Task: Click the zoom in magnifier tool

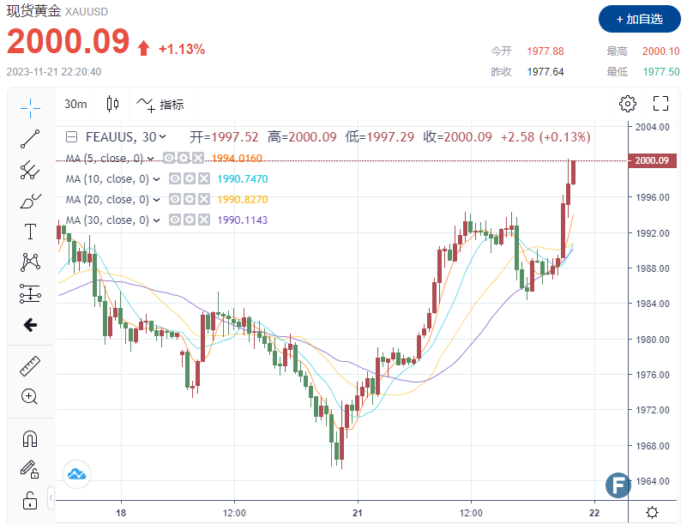Action: point(30,396)
